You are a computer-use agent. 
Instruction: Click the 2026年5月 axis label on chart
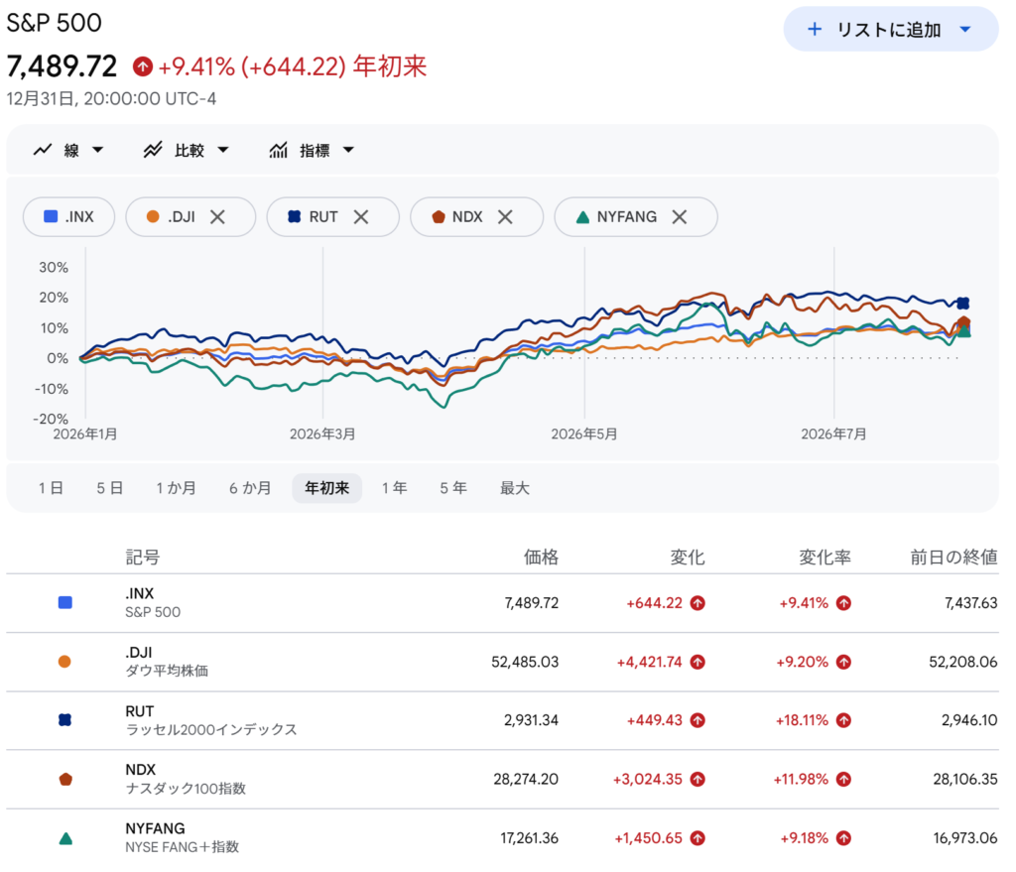pos(583,435)
